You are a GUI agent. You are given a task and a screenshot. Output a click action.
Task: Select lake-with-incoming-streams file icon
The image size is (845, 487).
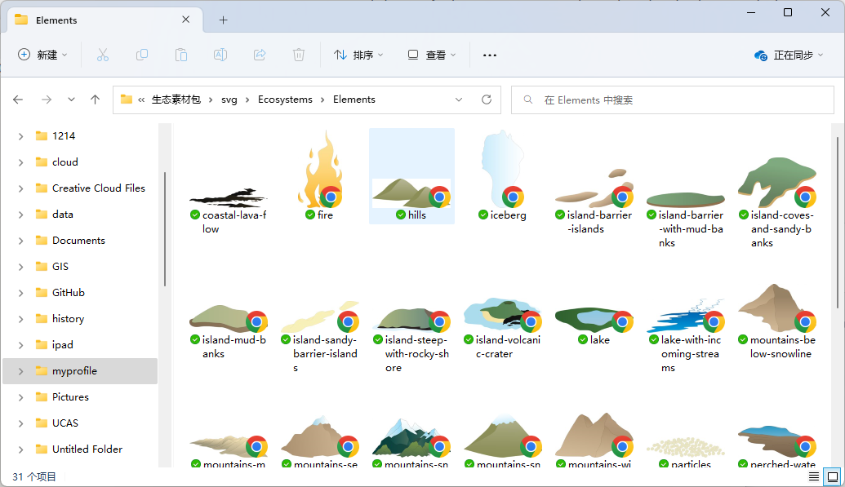coord(685,315)
